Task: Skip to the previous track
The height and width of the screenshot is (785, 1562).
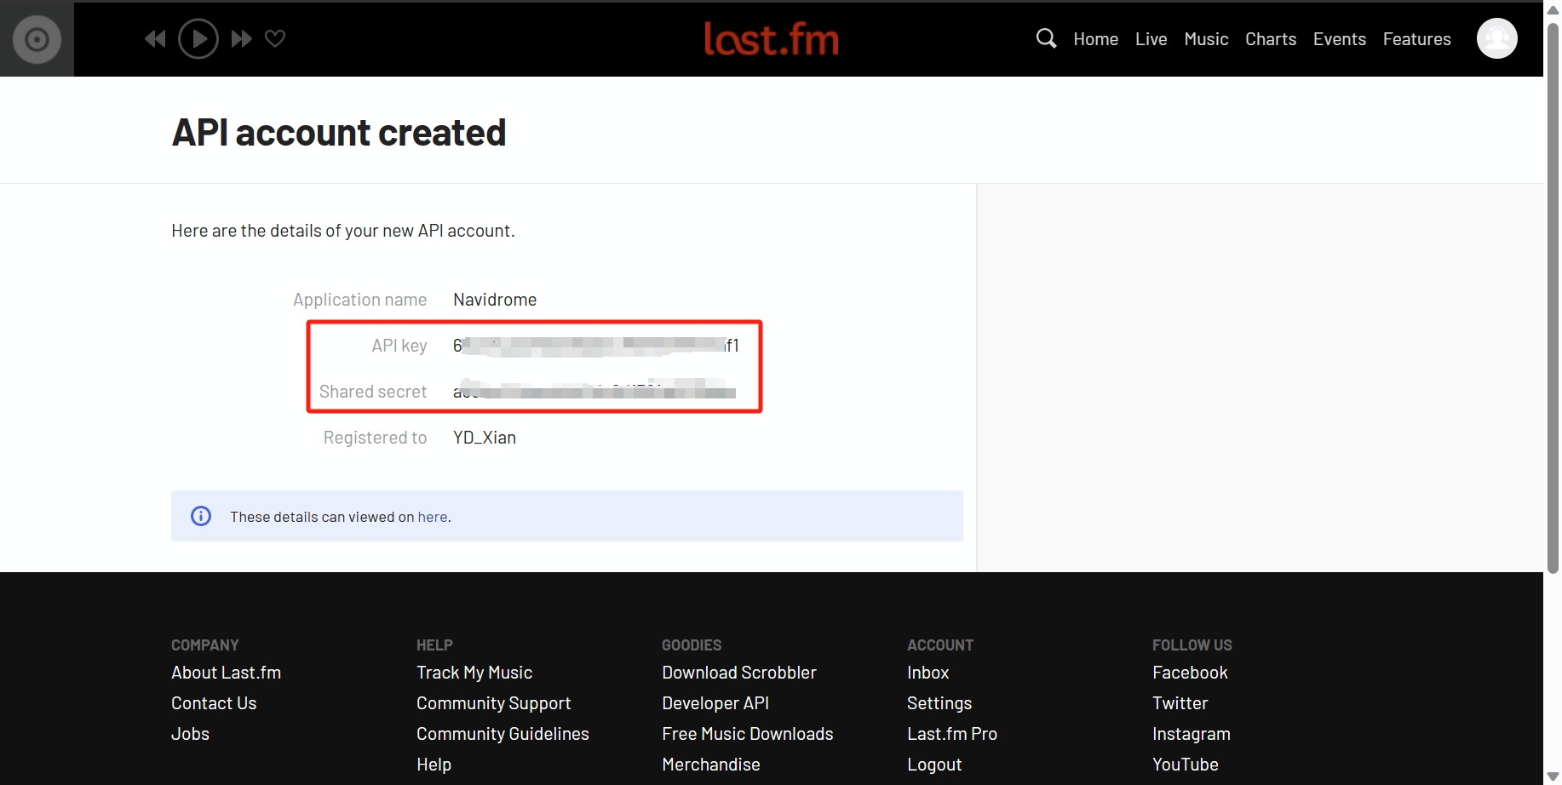Action: click(155, 38)
